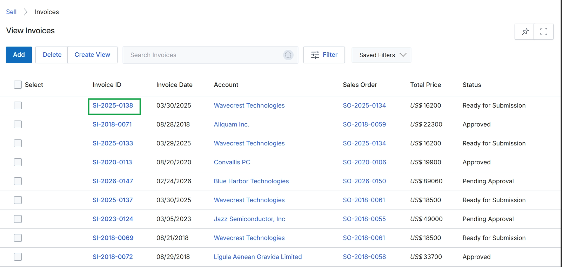This screenshot has height=267, width=562.
Task: Open sales order SO-2026-0150
Action: click(364, 181)
